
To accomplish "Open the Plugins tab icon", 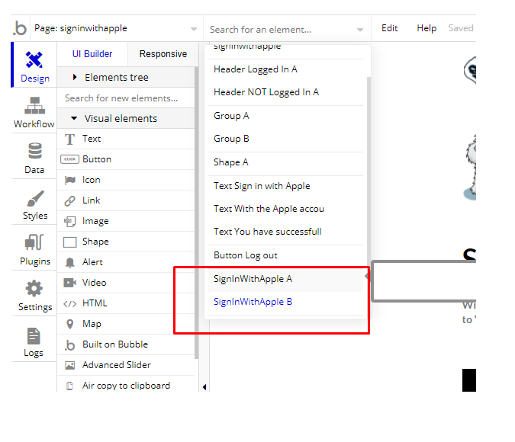I will [x=34, y=242].
